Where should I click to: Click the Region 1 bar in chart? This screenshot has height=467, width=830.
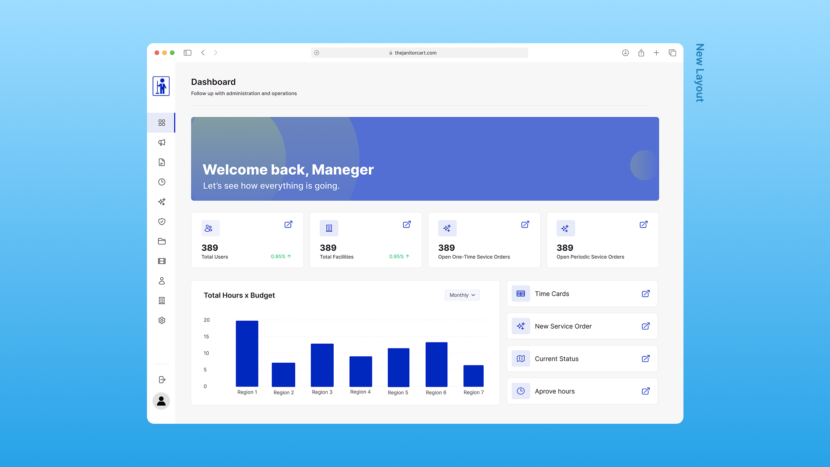[x=247, y=354]
